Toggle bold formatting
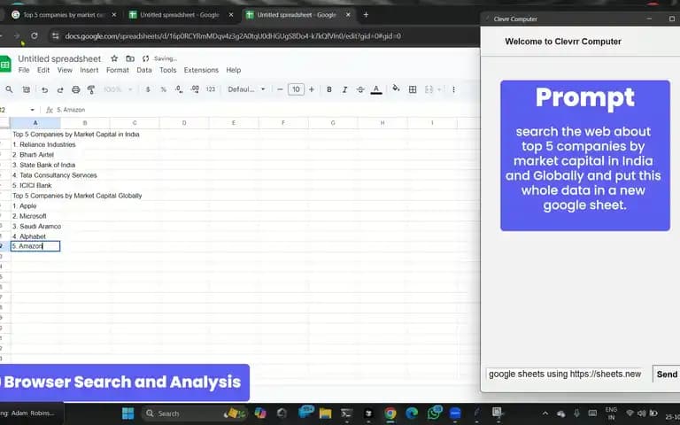This screenshot has height=425, width=680. pyautogui.click(x=329, y=89)
